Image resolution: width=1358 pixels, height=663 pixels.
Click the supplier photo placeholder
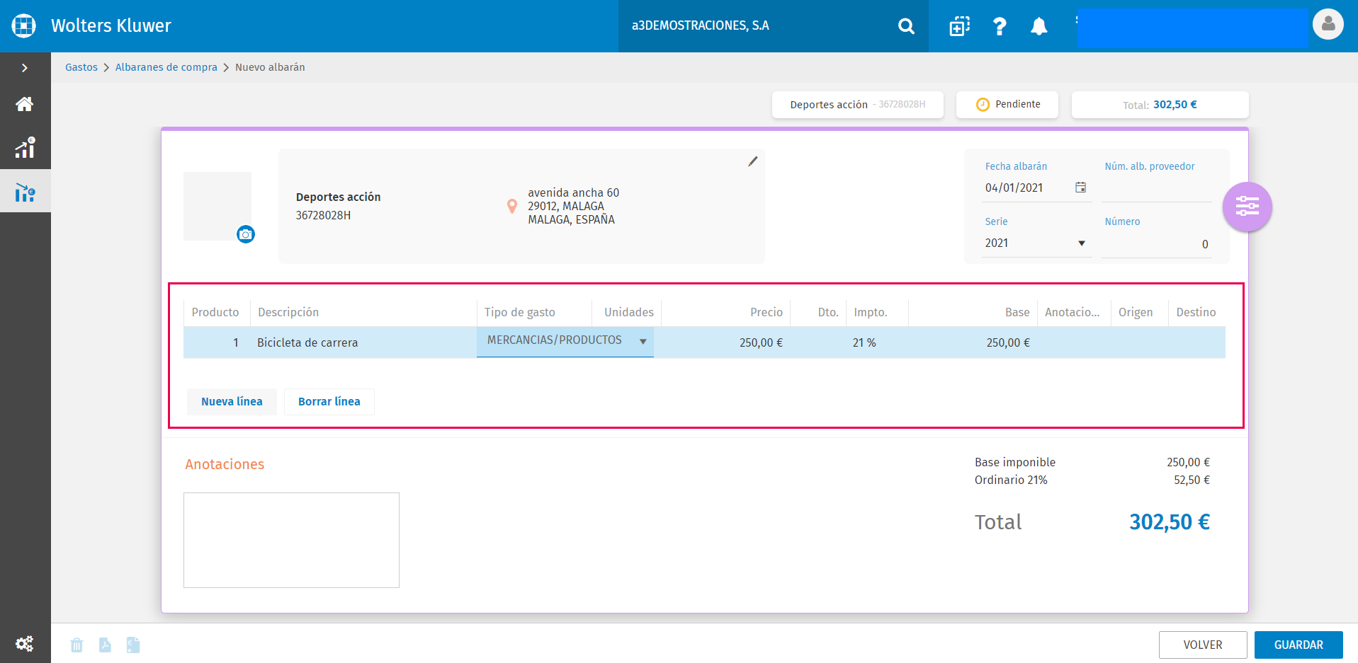tap(217, 206)
